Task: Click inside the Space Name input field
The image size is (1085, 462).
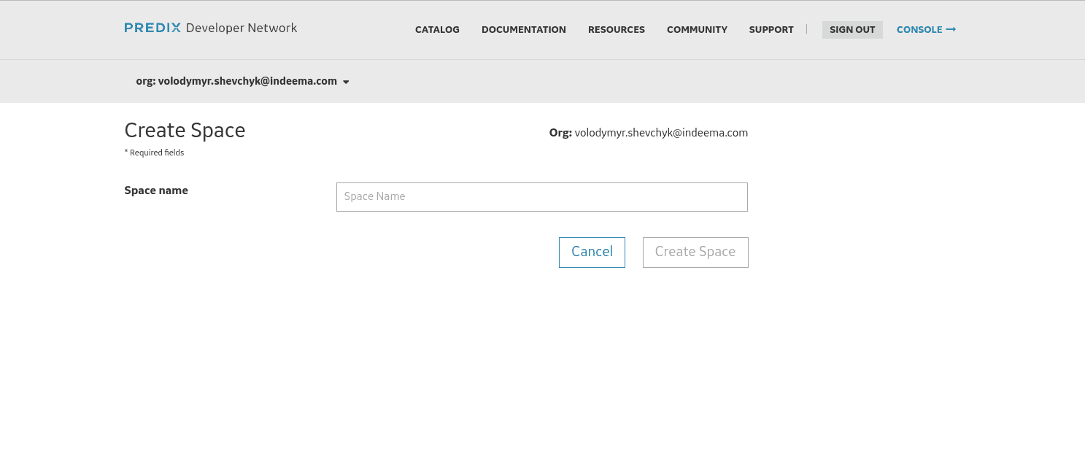Action: tap(541, 196)
